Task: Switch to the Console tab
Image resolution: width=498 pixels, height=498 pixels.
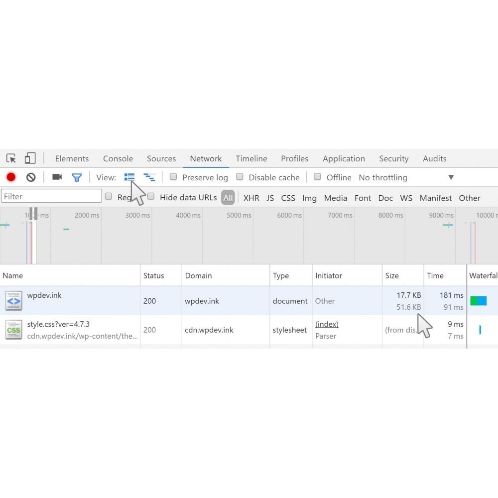Action: point(118,158)
